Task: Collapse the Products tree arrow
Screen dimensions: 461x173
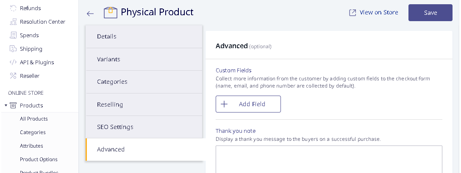Action: click(6, 105)
